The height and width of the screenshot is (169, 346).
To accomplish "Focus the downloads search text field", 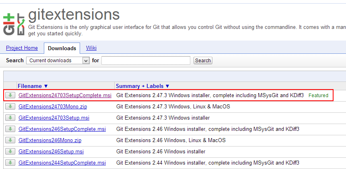I will (x=146, y=61).
